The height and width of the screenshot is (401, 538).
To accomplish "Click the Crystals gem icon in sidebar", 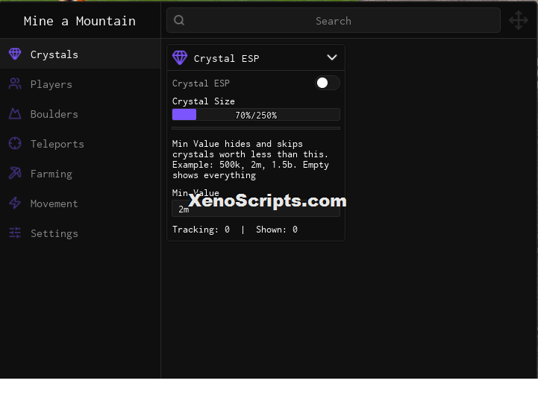I will 15,54.
